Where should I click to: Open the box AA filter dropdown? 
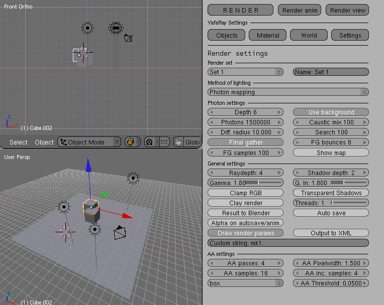(x=245, y=283)
